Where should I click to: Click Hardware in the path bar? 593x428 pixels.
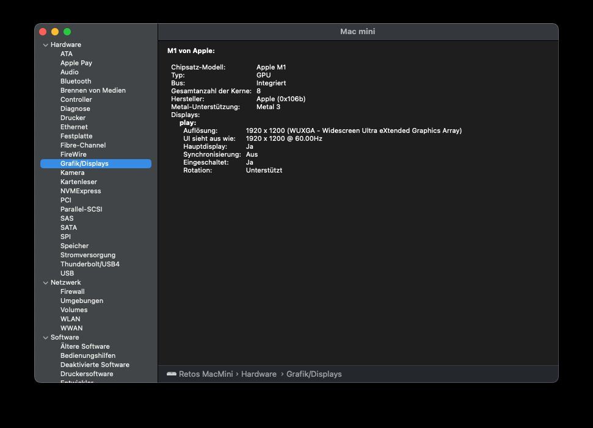point(259,374)
